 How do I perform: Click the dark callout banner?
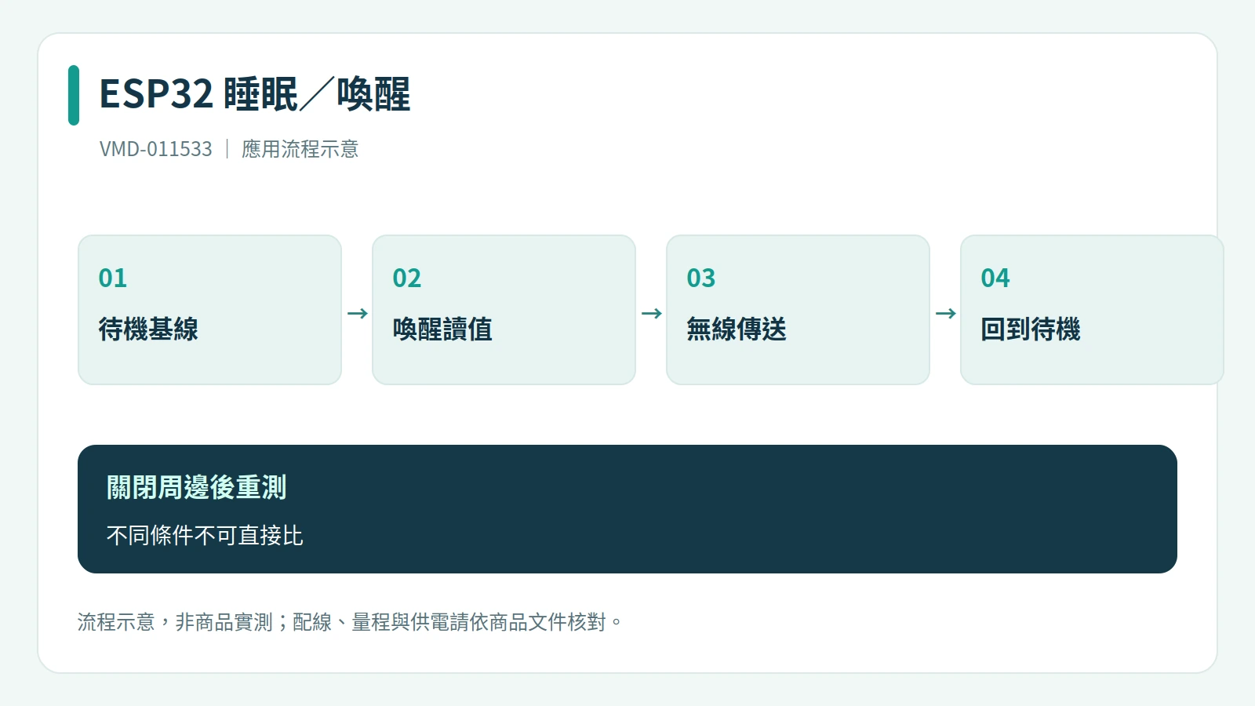[x=627, y=509]
